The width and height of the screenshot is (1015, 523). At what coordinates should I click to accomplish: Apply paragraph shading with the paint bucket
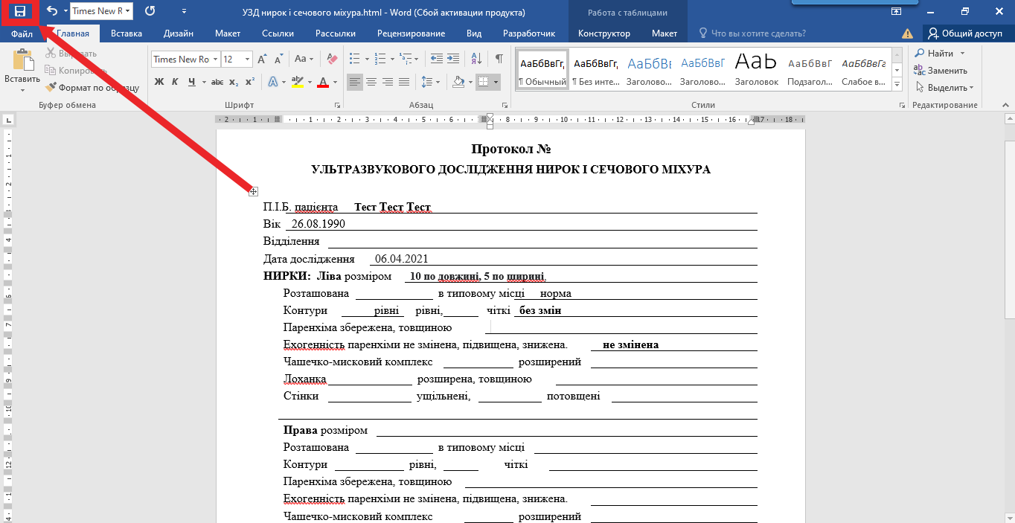tap(458, 82)
